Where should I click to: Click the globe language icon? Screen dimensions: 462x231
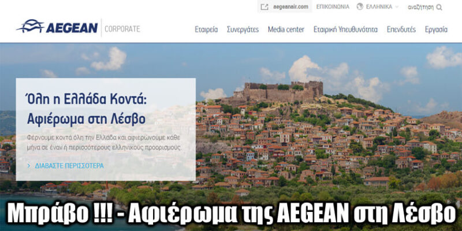(x=360, y=7)
